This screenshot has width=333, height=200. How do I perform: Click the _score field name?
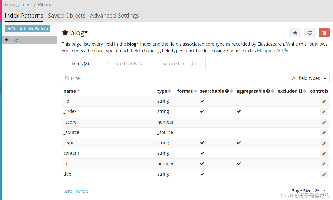coord(70,122)
